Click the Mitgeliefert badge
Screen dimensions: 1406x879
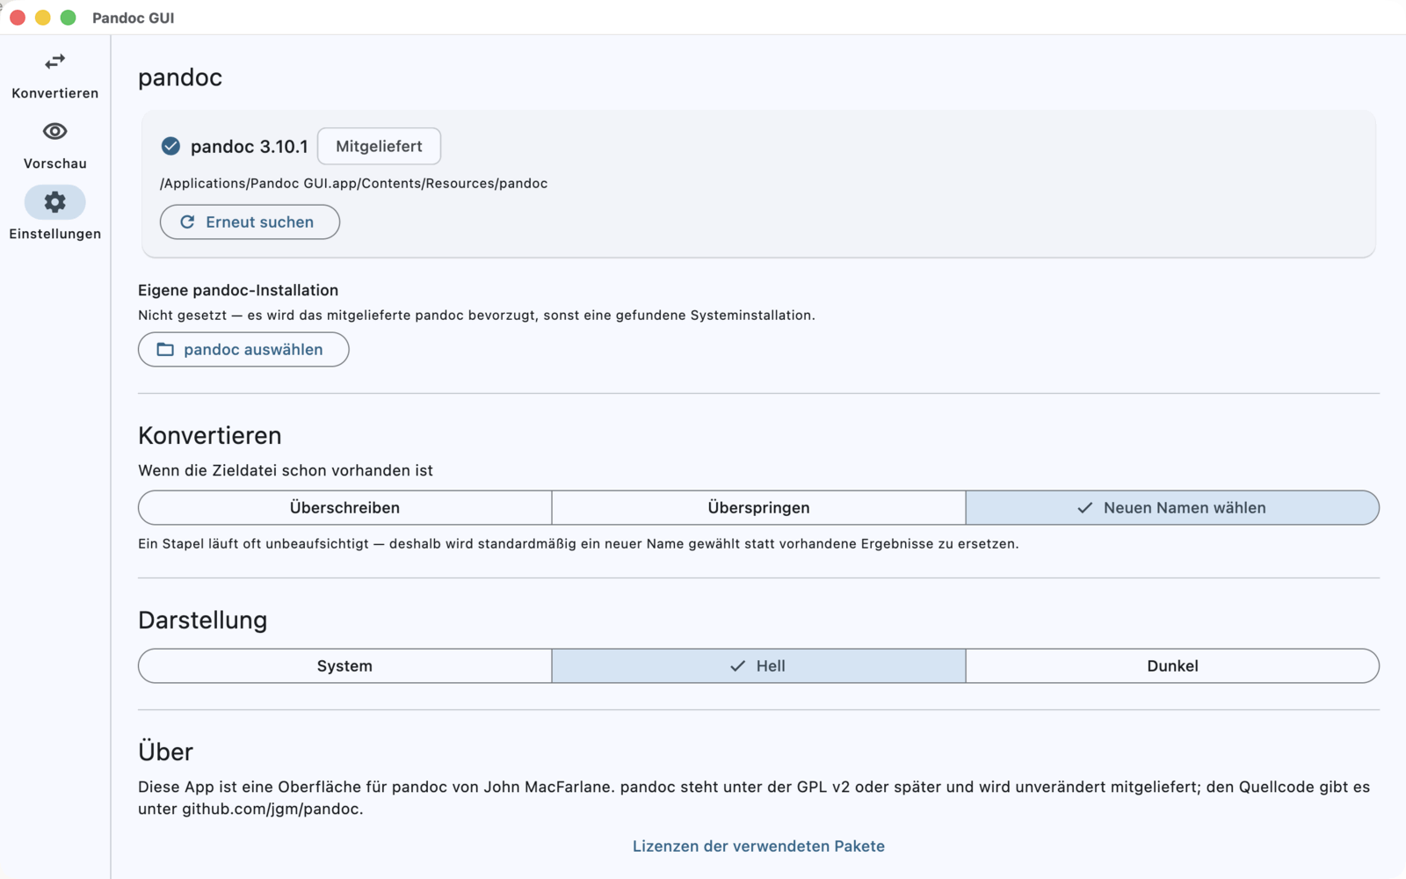tap(379, 146)
